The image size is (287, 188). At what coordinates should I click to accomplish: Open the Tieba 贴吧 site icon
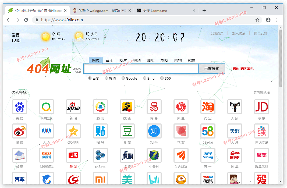pyautogui.click(x=100, y=131)
